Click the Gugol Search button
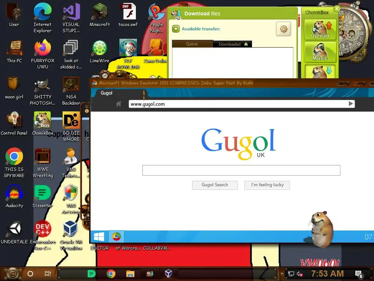 215,185
